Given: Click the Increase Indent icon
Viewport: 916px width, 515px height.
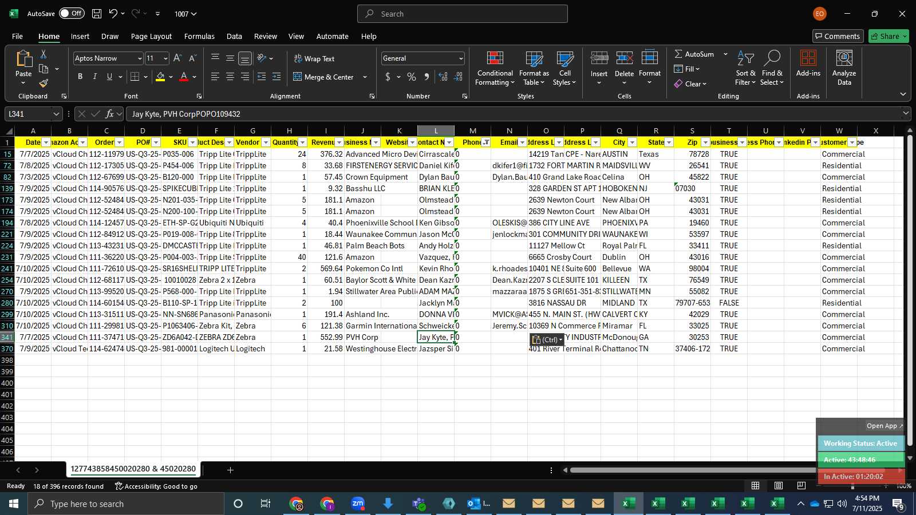Looking at the screenshot, I should pos(277,77).
